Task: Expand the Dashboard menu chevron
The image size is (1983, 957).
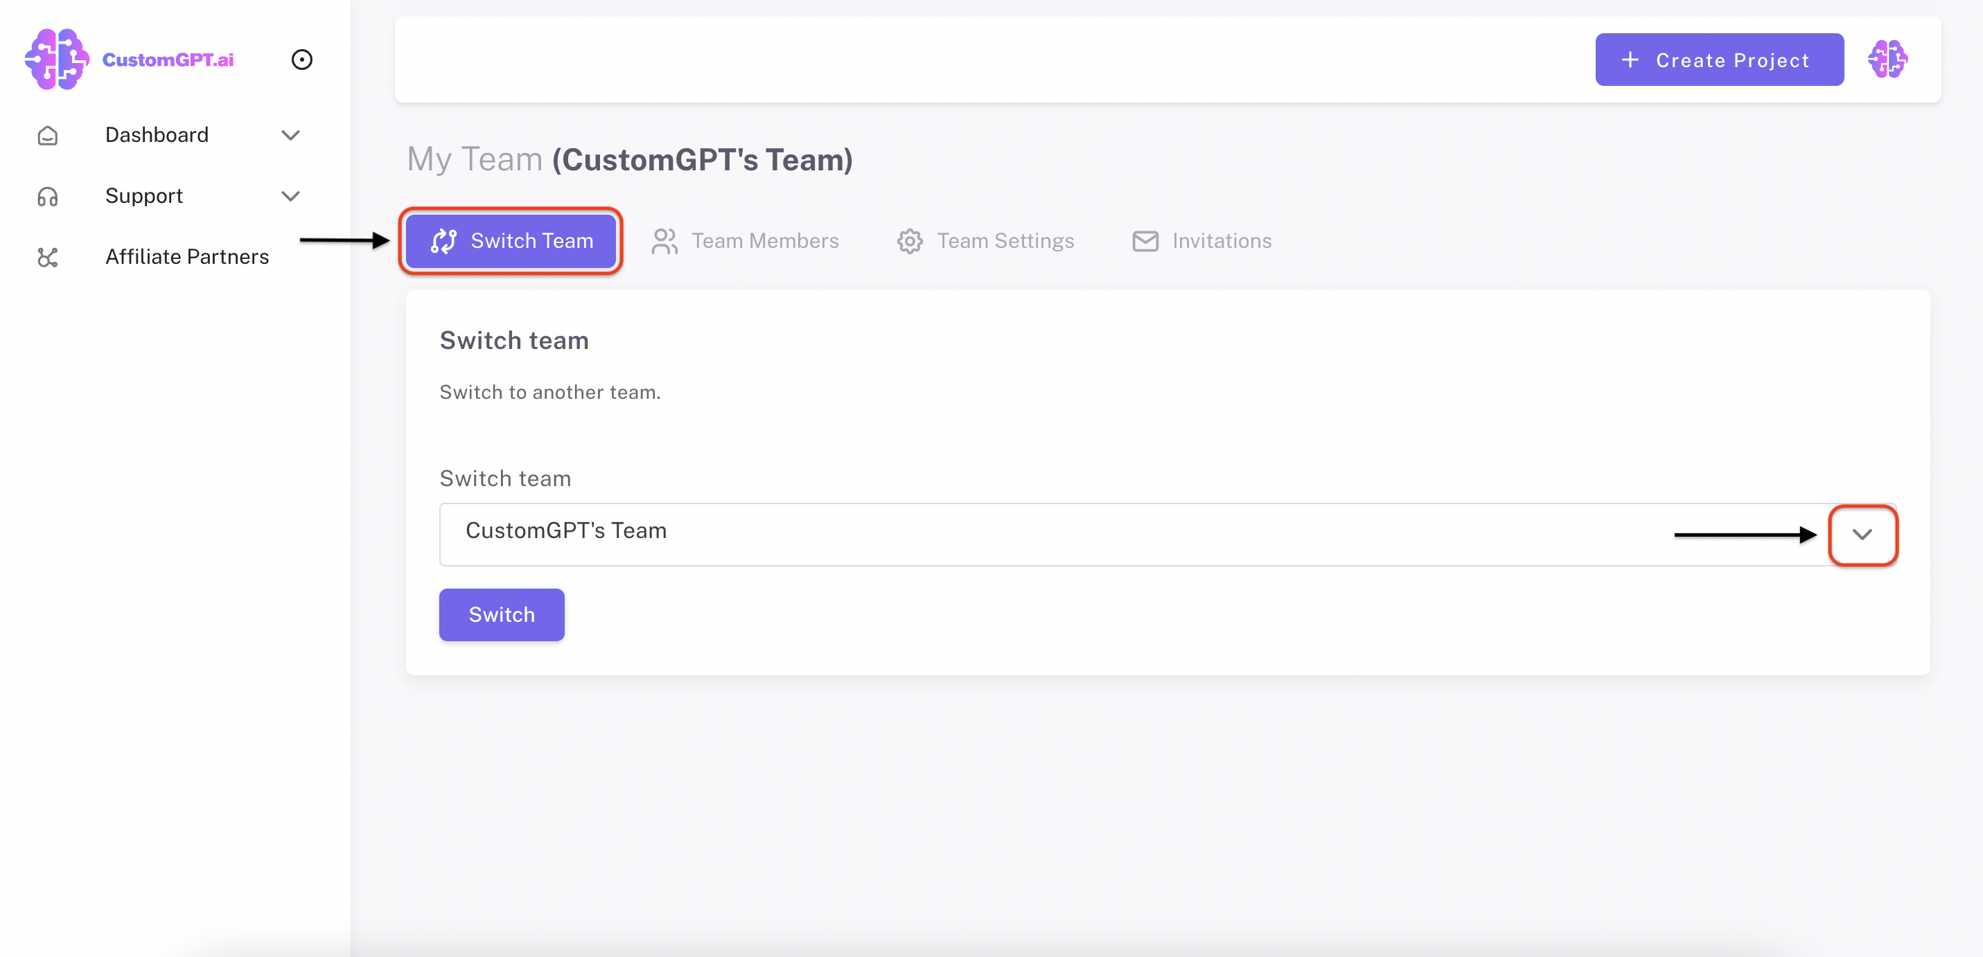Action: coord(290,136)
